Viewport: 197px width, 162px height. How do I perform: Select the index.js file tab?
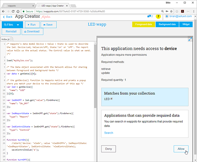(5, 39)
